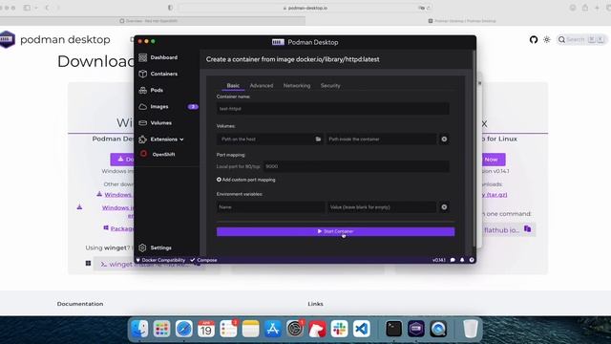611x344 pixels.
Task: Open the Bear app from the Dock
Action: point(317,329)
